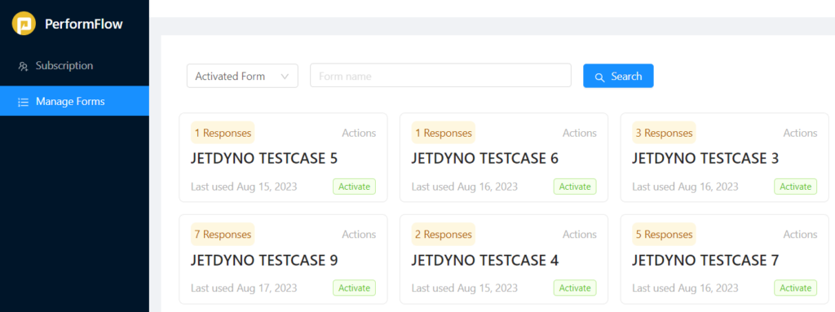Click Activate on JETDYNO TESTCASE 3 card
The height and width of the screenshot is (312, 835).
point(796,187)
